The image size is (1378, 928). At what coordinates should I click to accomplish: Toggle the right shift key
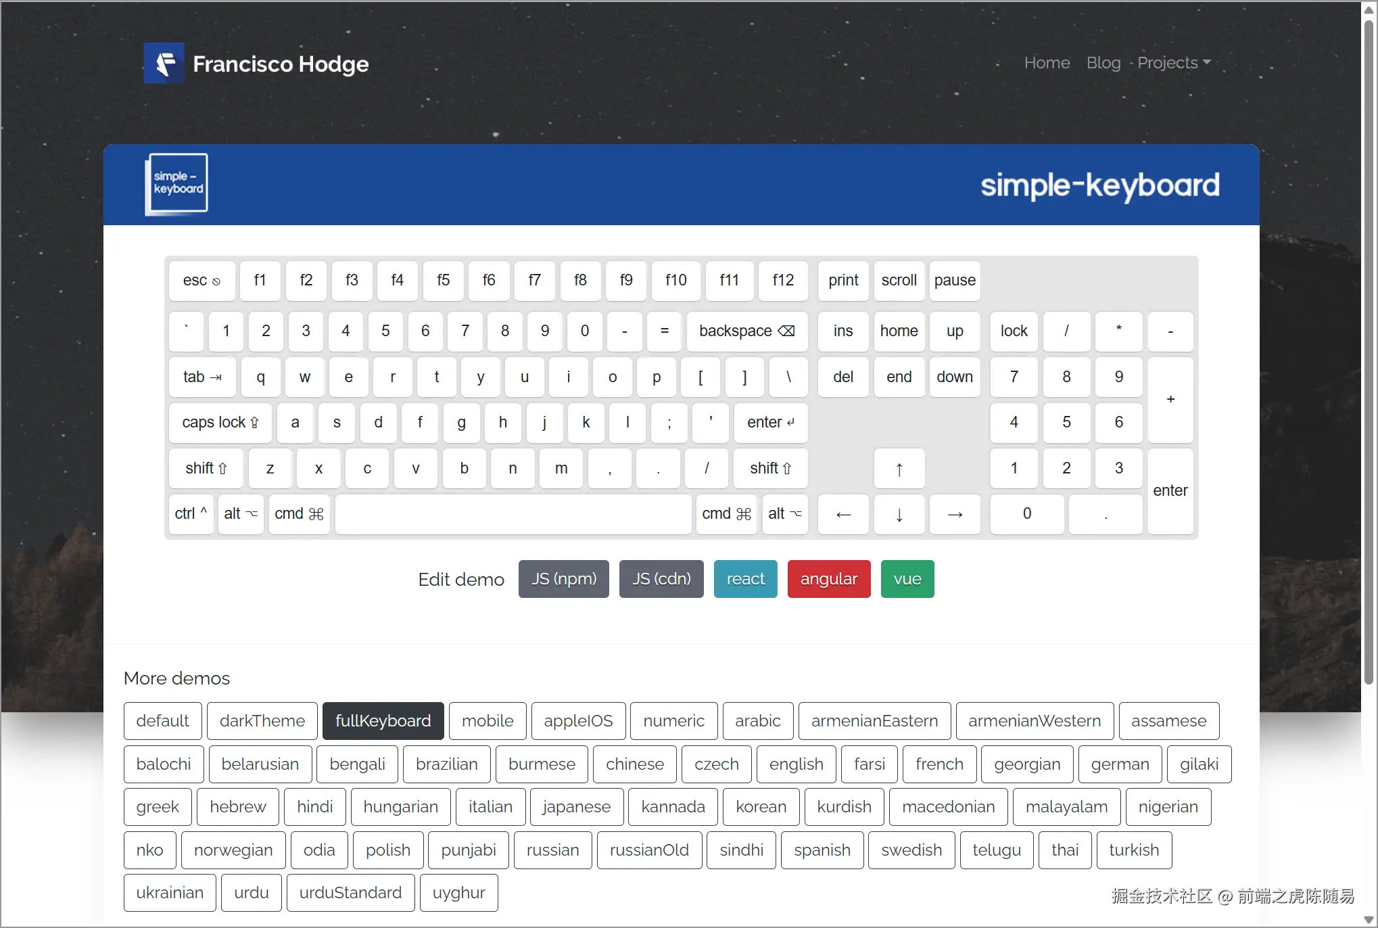(x=769, y=468)
